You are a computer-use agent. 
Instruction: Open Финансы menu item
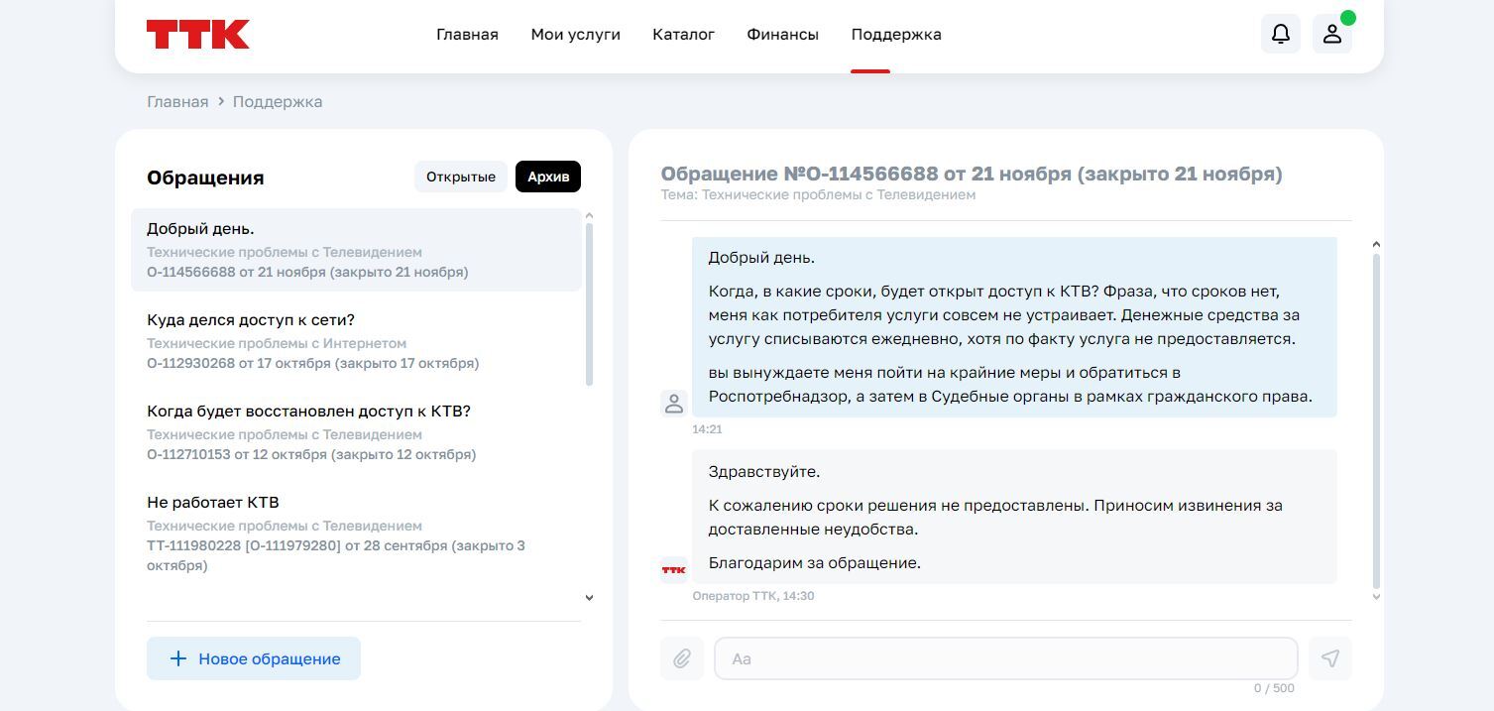[x=782, y=35]
